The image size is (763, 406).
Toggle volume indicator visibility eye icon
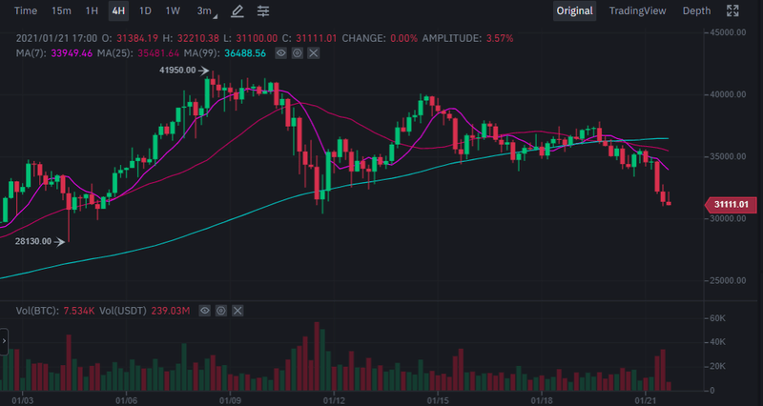tap(204, 311)
